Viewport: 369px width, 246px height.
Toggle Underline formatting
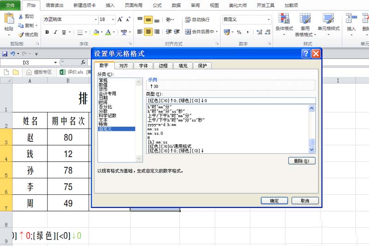pos(64,32)
